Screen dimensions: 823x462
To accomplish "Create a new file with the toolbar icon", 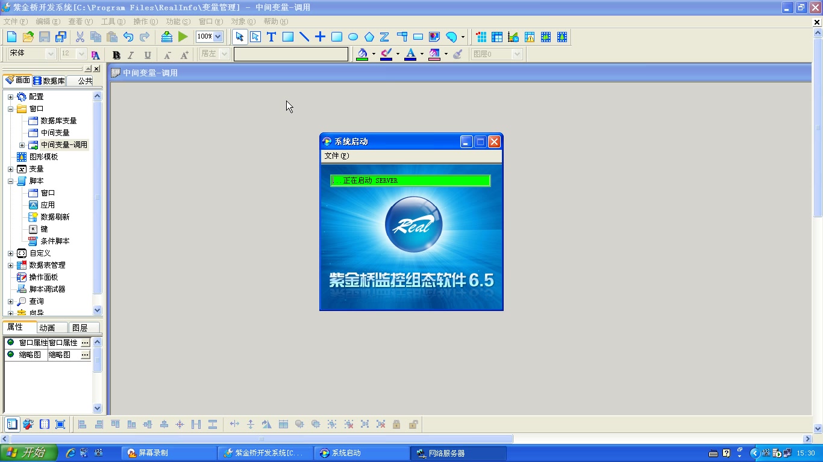I will [x=11, y=37].
